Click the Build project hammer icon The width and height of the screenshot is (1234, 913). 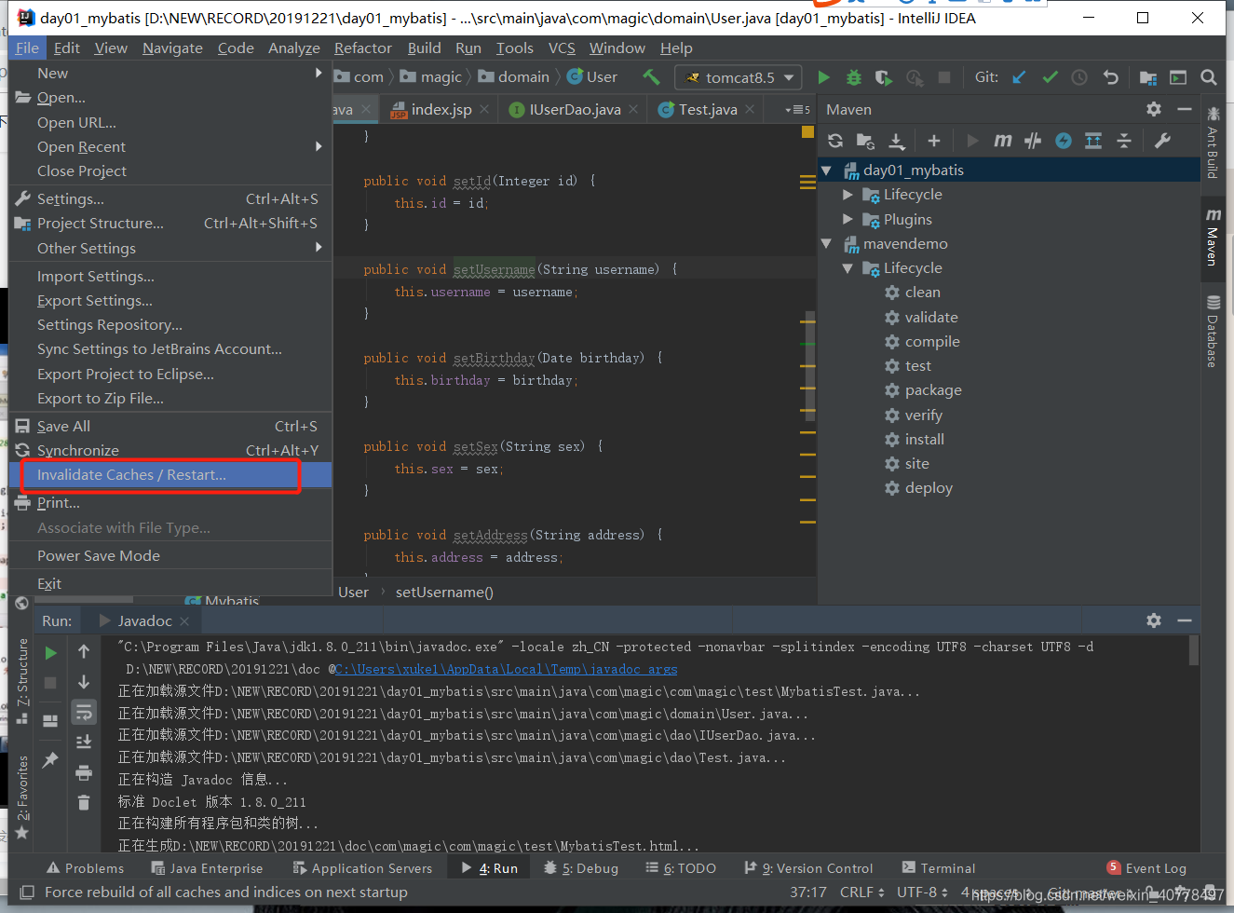point(652,77)
